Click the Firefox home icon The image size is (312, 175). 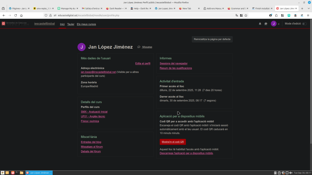[x=21, y=15]
